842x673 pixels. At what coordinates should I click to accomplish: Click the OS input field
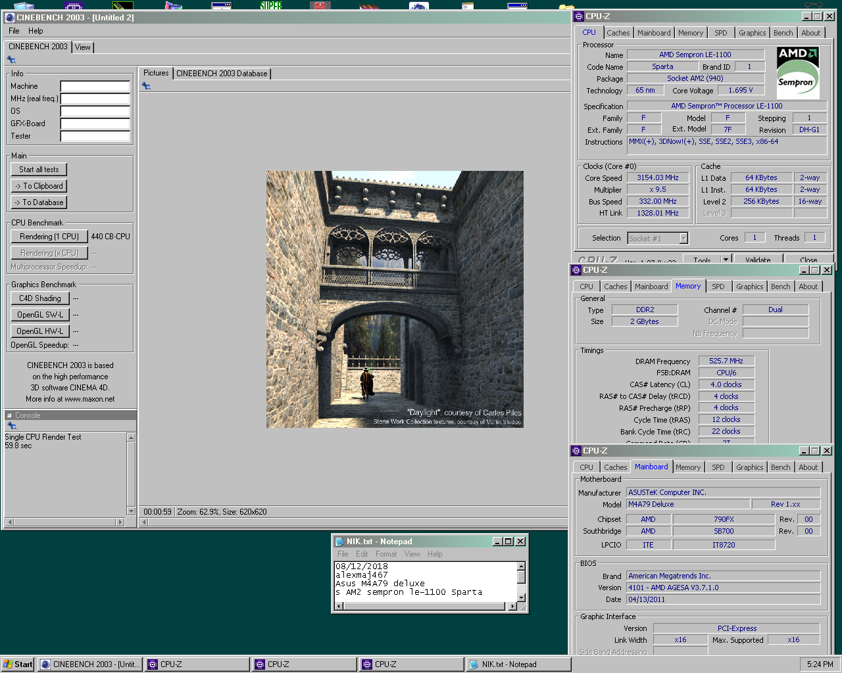(95, 111)
